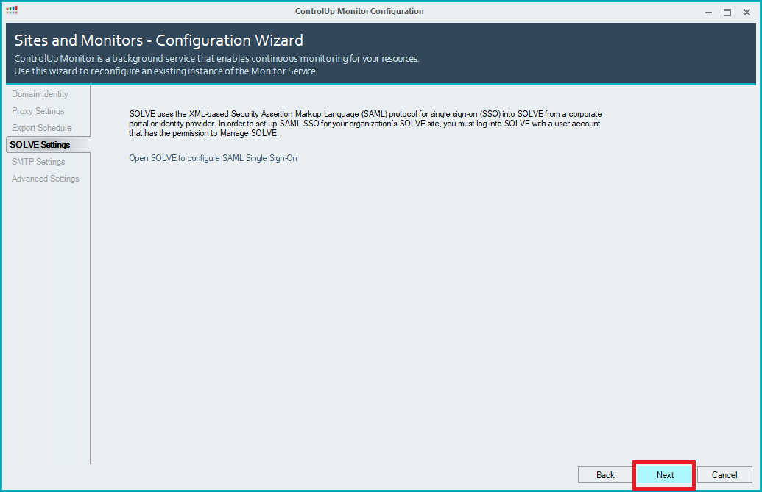Image resolution: width=762 pixels, height=492 pixels.
Task: Maximize the Monitor Configuration window
Action: pyautogui.click(x=727, y=13)
